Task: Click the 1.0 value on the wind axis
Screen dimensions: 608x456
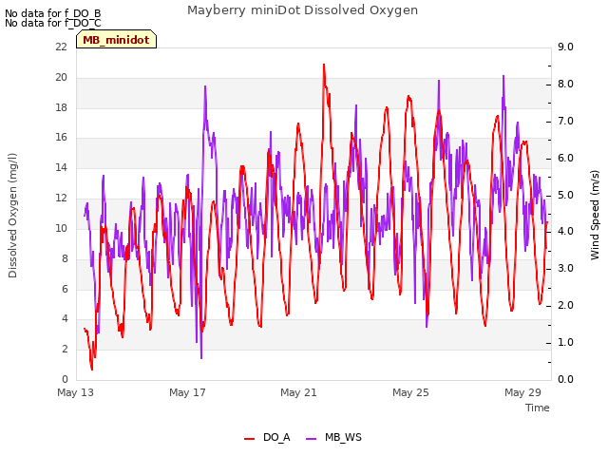Action: pos(565,342)
